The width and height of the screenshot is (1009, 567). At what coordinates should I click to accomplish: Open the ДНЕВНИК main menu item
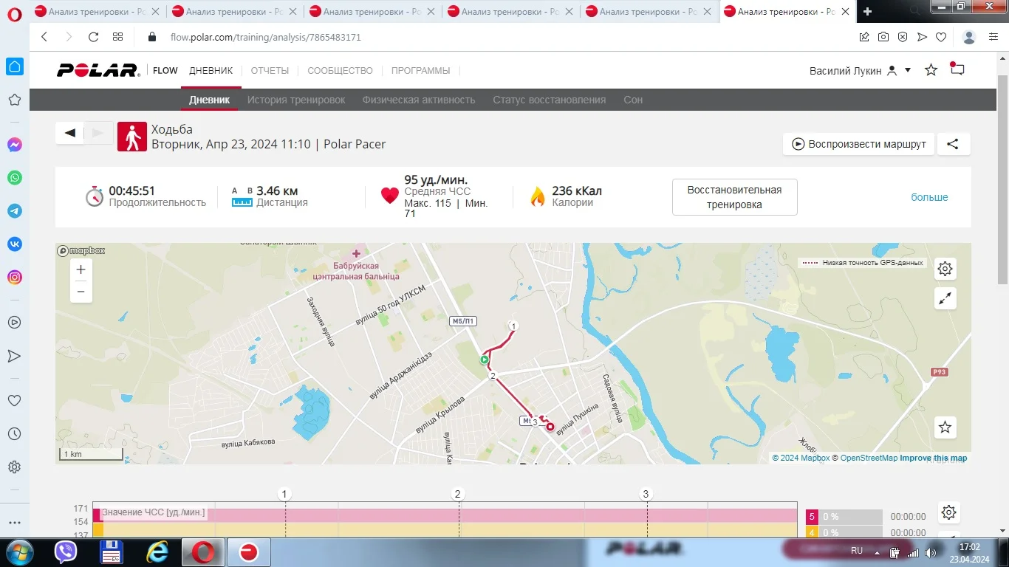211,71
